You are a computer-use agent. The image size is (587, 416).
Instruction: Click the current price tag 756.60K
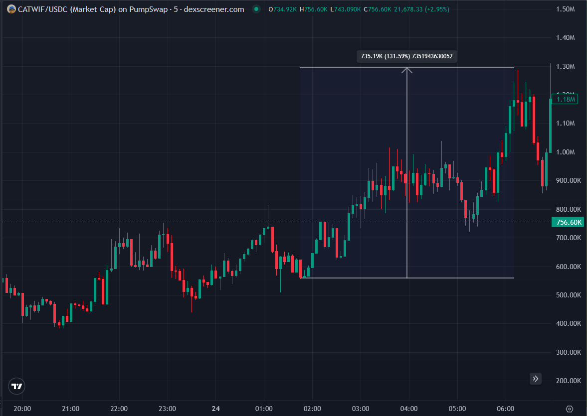pyautogui.click(x=569, y=222)
